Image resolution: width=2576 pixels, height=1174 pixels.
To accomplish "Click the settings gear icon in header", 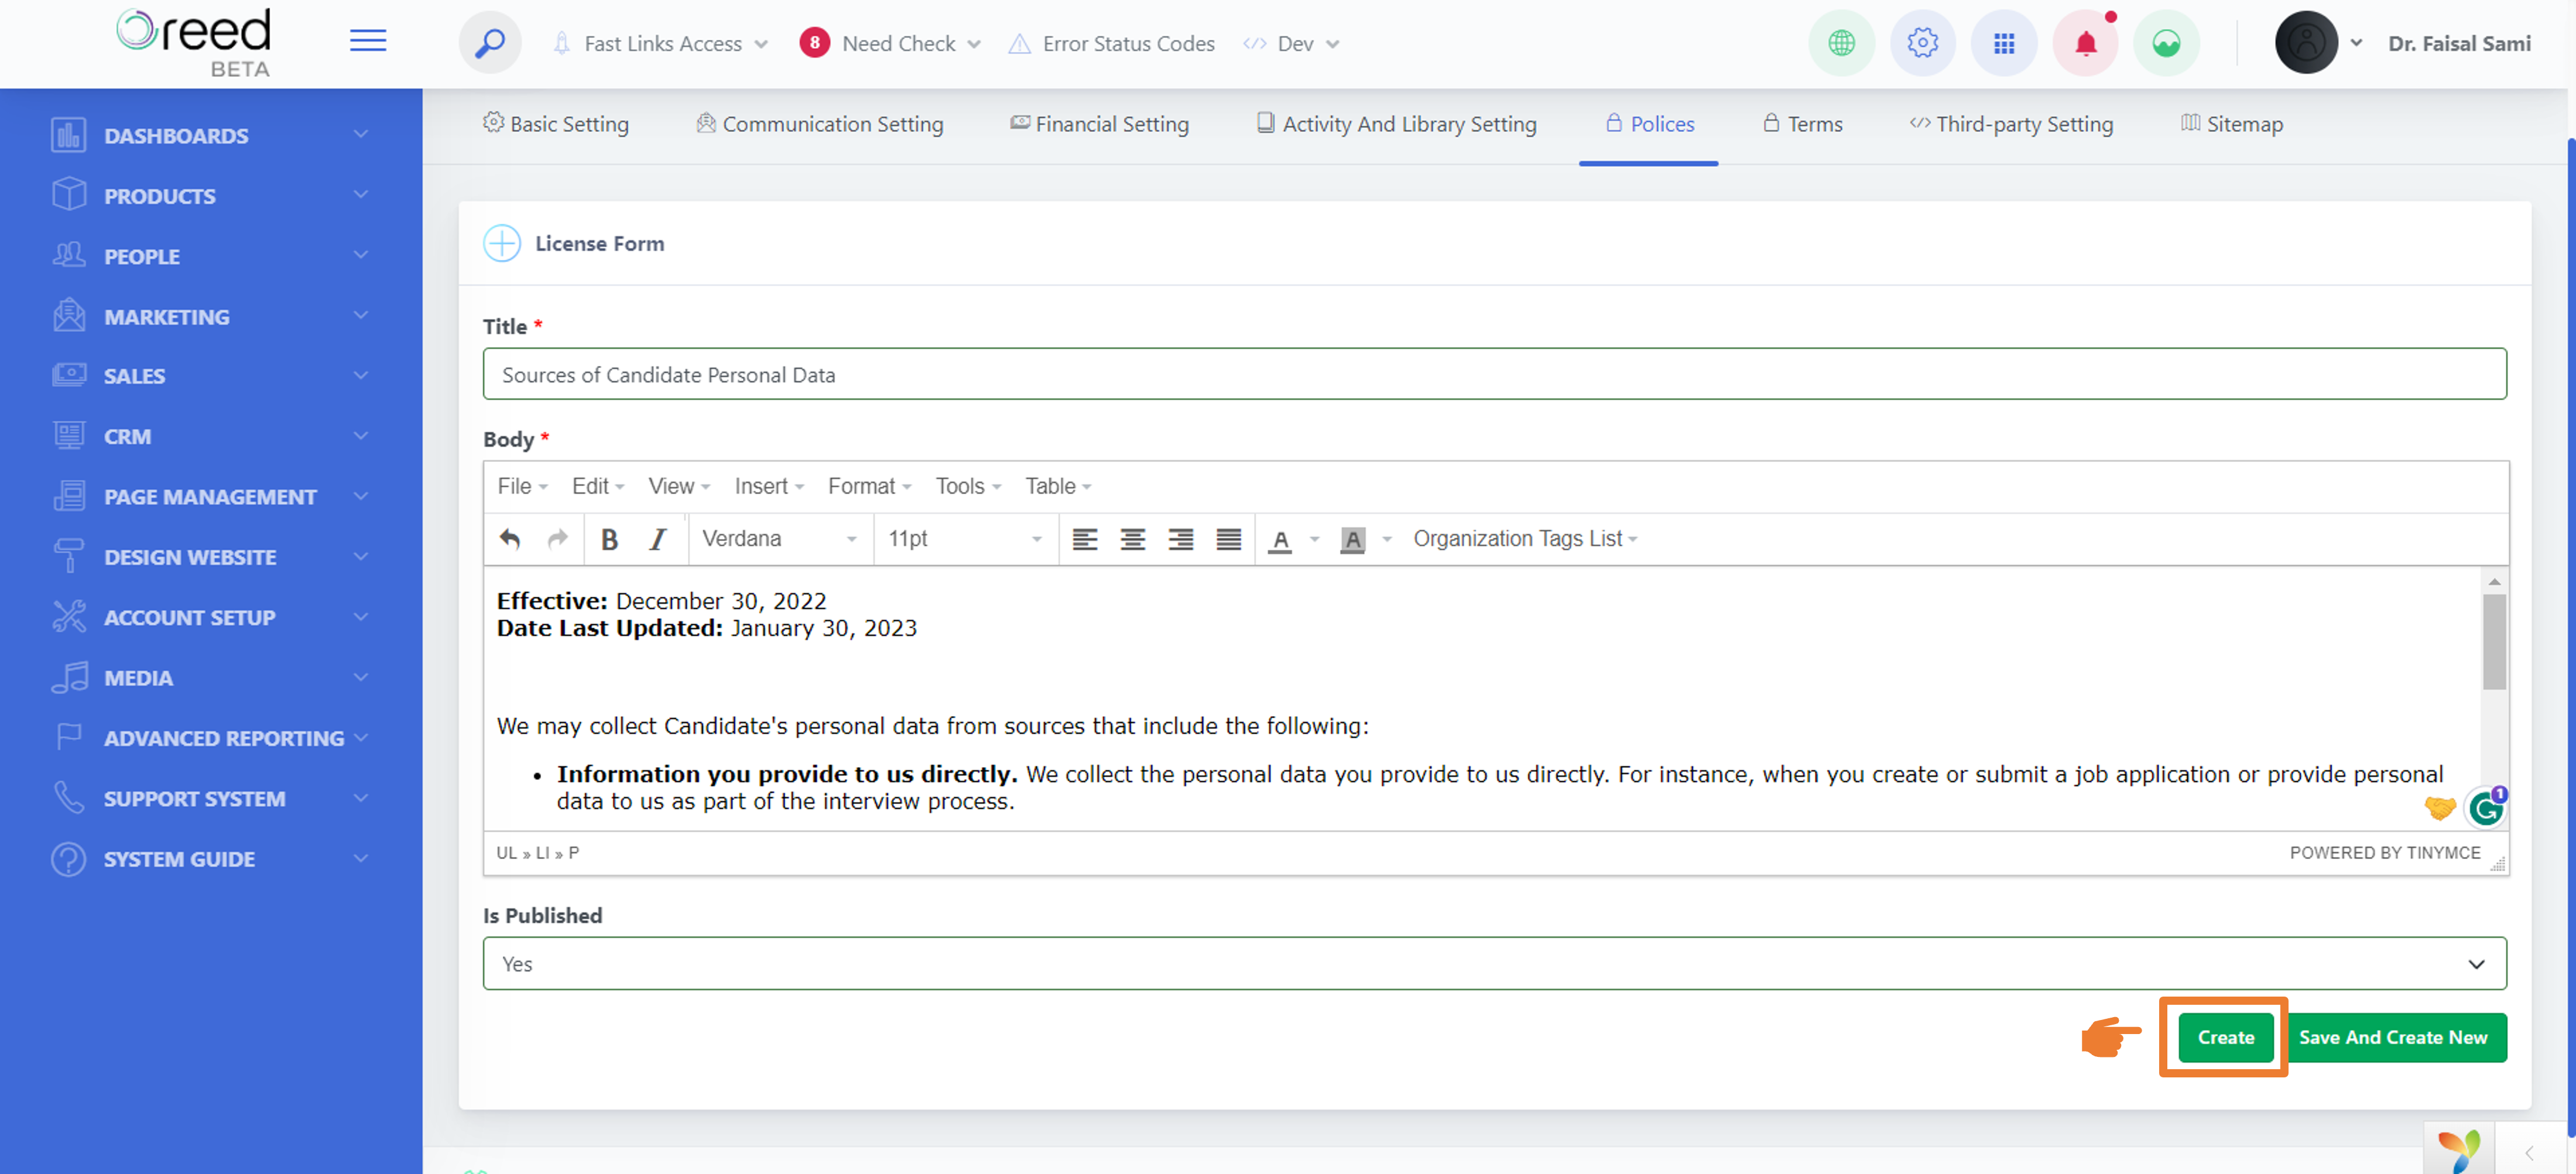I will click(x=1922, y=43).
